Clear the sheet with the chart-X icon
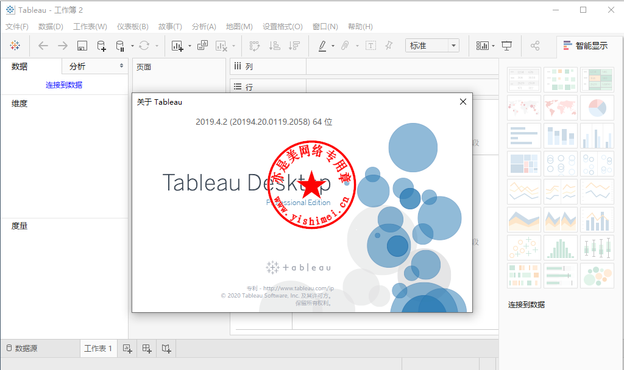This screenshot has width=624, height=370. (221, 46)
